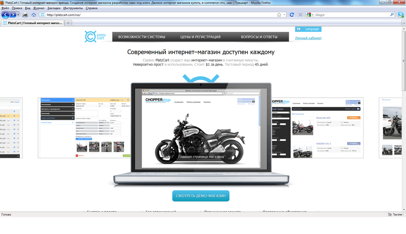Open the Закладки menu
Screen dimensions: 406x234
[54, 8]
